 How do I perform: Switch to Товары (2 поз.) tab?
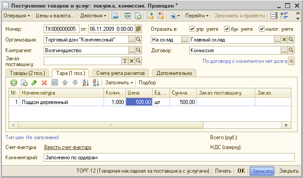click(x=27, y=73)
